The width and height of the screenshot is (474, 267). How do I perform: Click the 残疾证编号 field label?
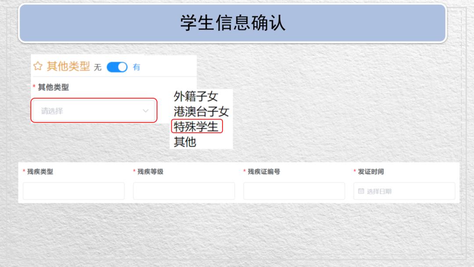pos(264,172)
